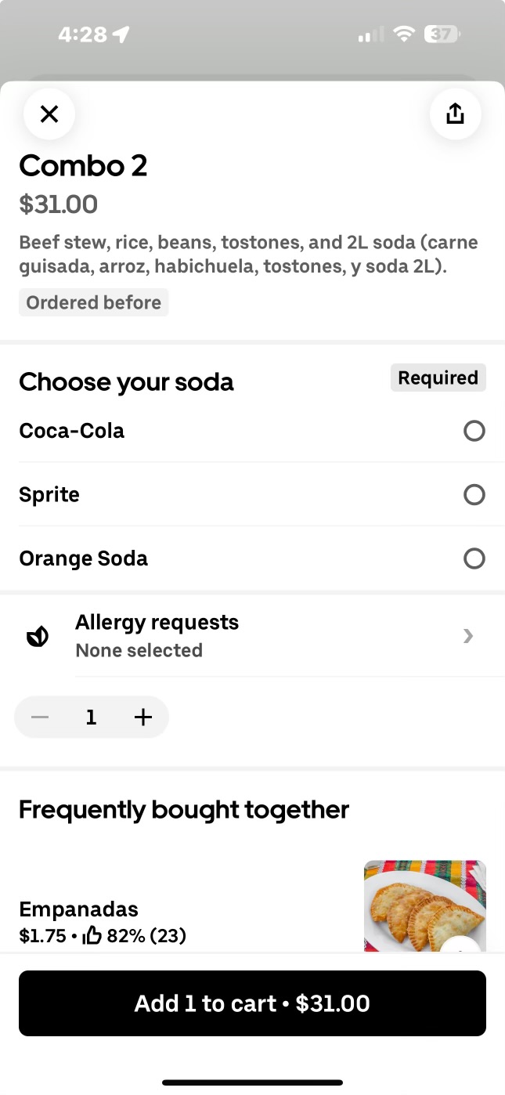Increase quantity with the plus icon
Image resolution: width=505 pixels, height=1095 pixels.
coord(142,717)
